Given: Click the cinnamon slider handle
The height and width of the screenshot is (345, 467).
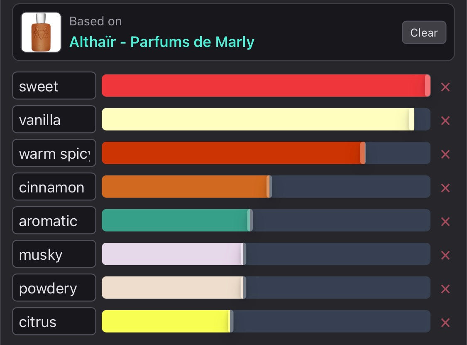Looking at the screenshot, I should click(x=269, y=187).
